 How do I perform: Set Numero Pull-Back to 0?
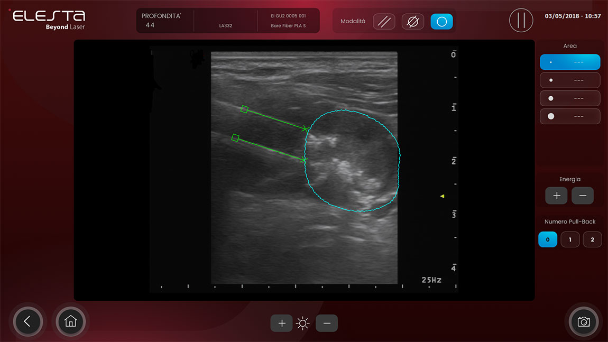click(x=548, y=239)
